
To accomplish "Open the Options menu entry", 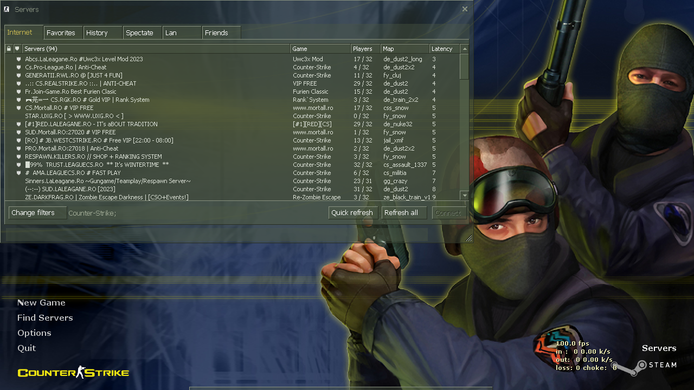I will pos(34,333).
